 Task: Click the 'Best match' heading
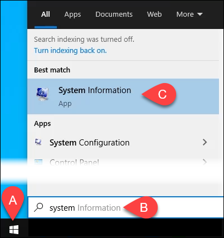pyautogui.click(x=52, y=70)
